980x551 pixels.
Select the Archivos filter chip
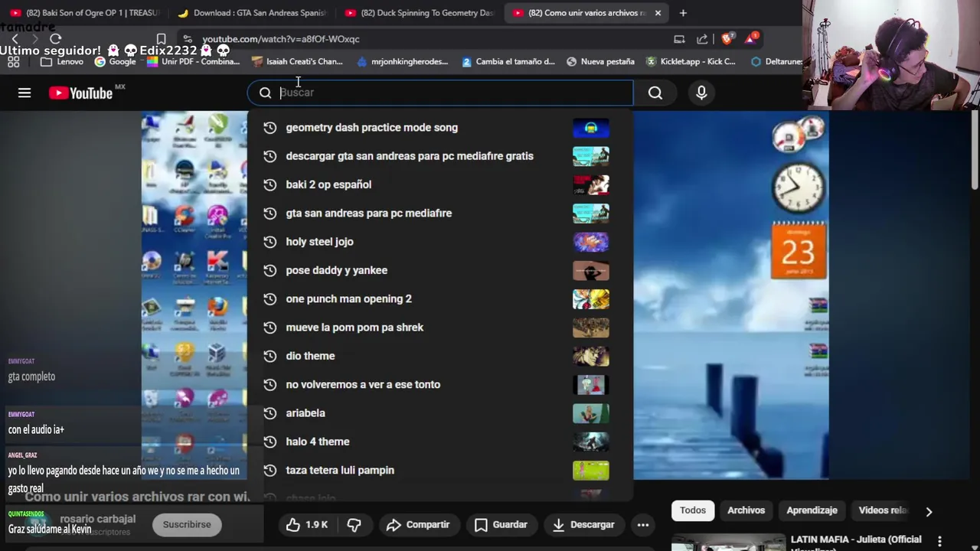tap(746, 510)
